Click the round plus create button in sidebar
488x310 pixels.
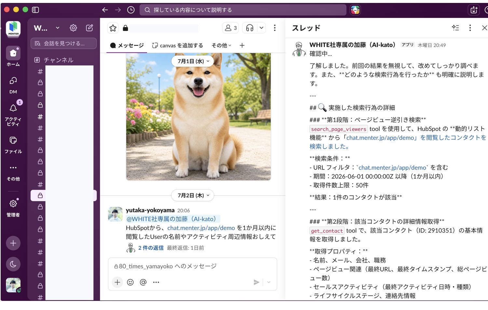pos(13,243)
